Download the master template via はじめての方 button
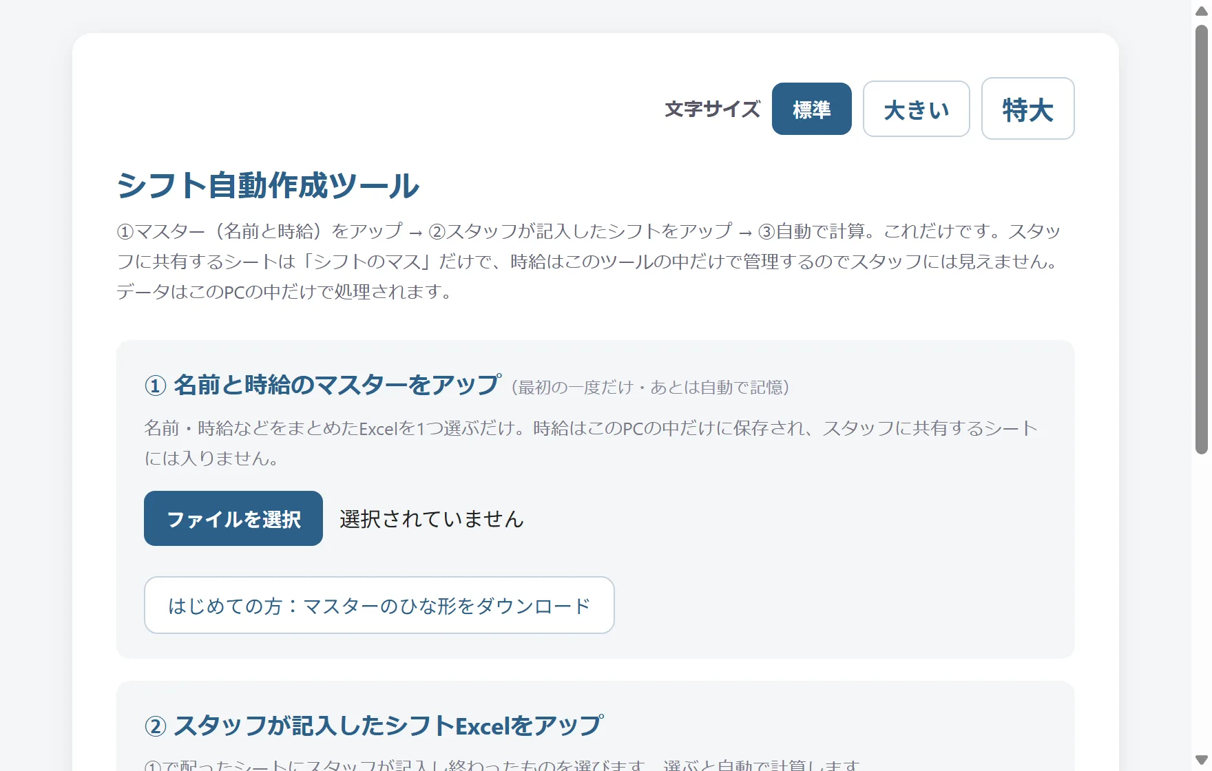 [379, 605]
